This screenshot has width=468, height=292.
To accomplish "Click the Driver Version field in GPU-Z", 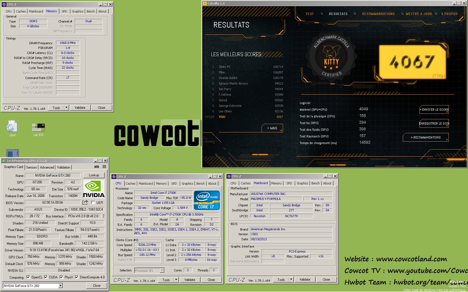I will point(64,250).
